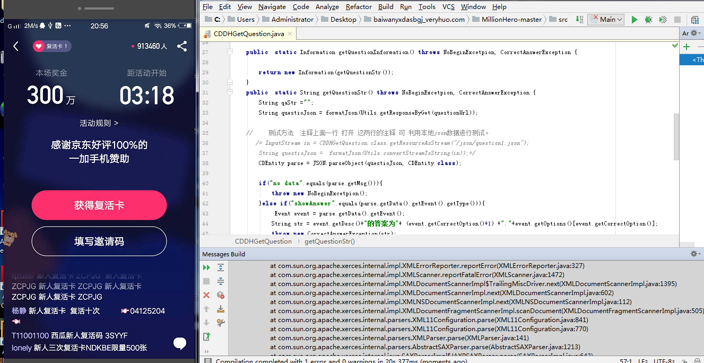Run the Main configuration with the green play icon
The height and width of the screenshot is (363, 704).
635,20
